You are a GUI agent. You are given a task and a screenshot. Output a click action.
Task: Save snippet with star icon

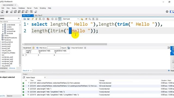point(82,19)
